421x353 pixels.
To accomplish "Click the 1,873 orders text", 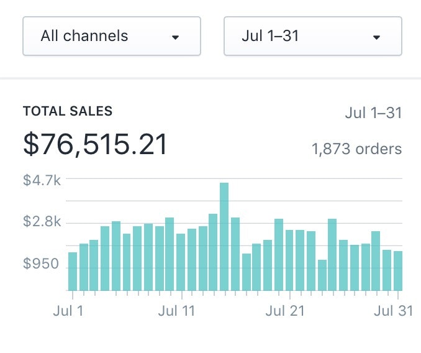I will pyautogui.click(x=356, y=149).
